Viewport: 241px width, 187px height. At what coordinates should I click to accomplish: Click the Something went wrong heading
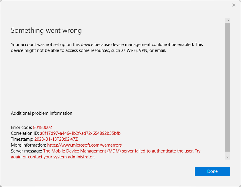tap(46, 30)
